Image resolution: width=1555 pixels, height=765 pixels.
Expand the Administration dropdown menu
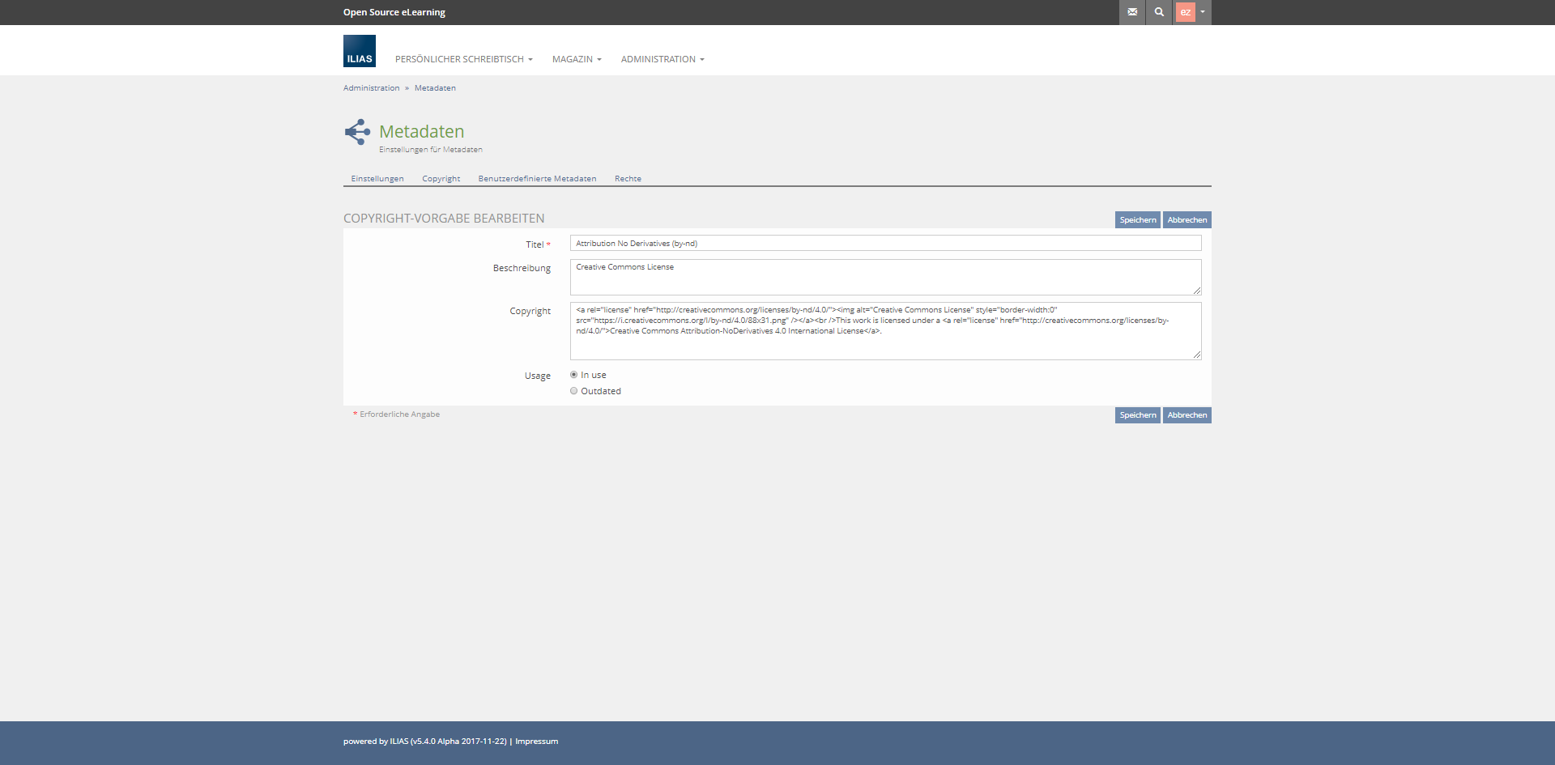pos(662,59)
